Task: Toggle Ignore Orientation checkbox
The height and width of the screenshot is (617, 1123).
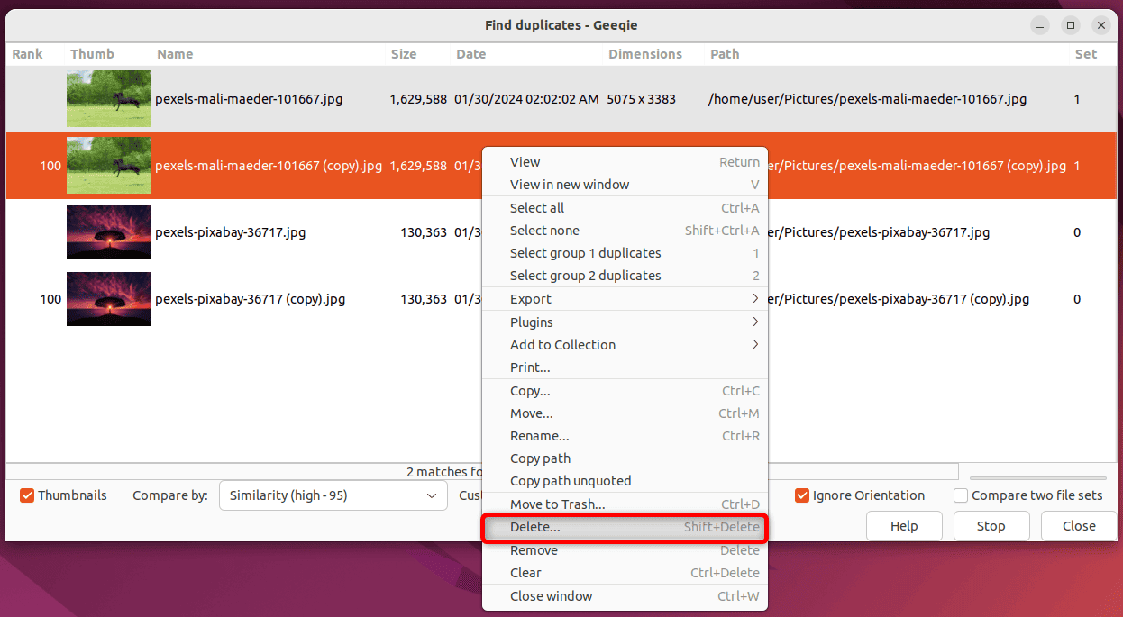Action: tap(802, 495)
